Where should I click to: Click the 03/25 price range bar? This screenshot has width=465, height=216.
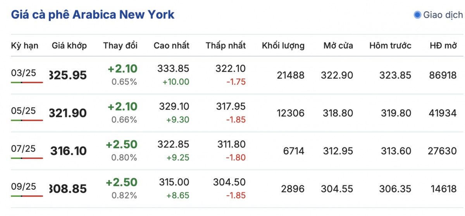click(27, 82)
